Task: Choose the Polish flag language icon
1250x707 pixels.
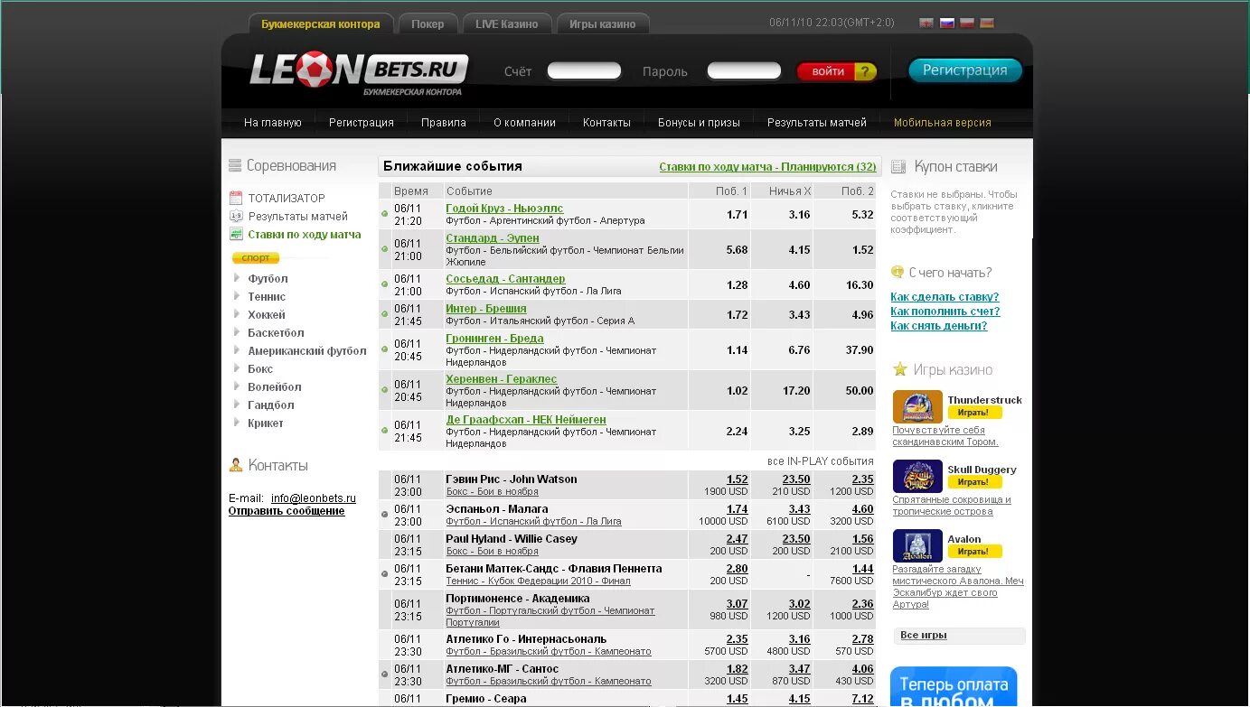Action: pos(967,23)
